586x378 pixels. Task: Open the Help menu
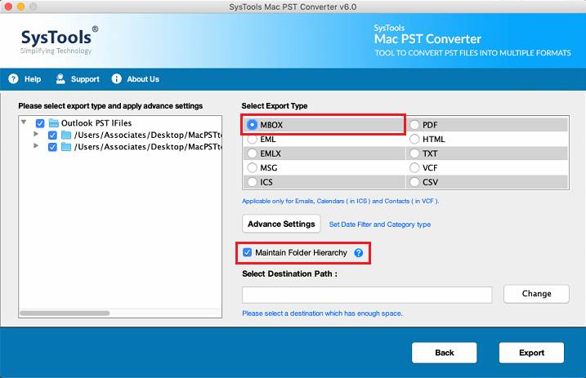(33, 79)
